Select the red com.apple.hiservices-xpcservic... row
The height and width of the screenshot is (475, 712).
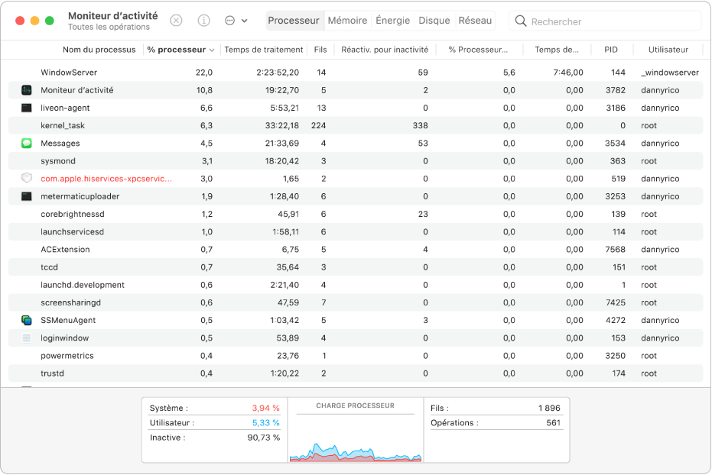[x=356, y=179]
